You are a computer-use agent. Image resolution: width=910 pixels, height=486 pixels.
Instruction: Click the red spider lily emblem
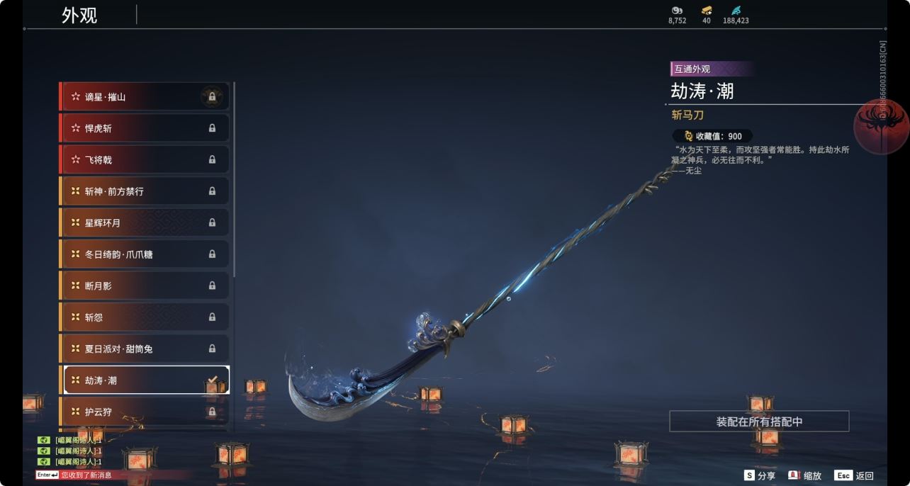point(881,127)
